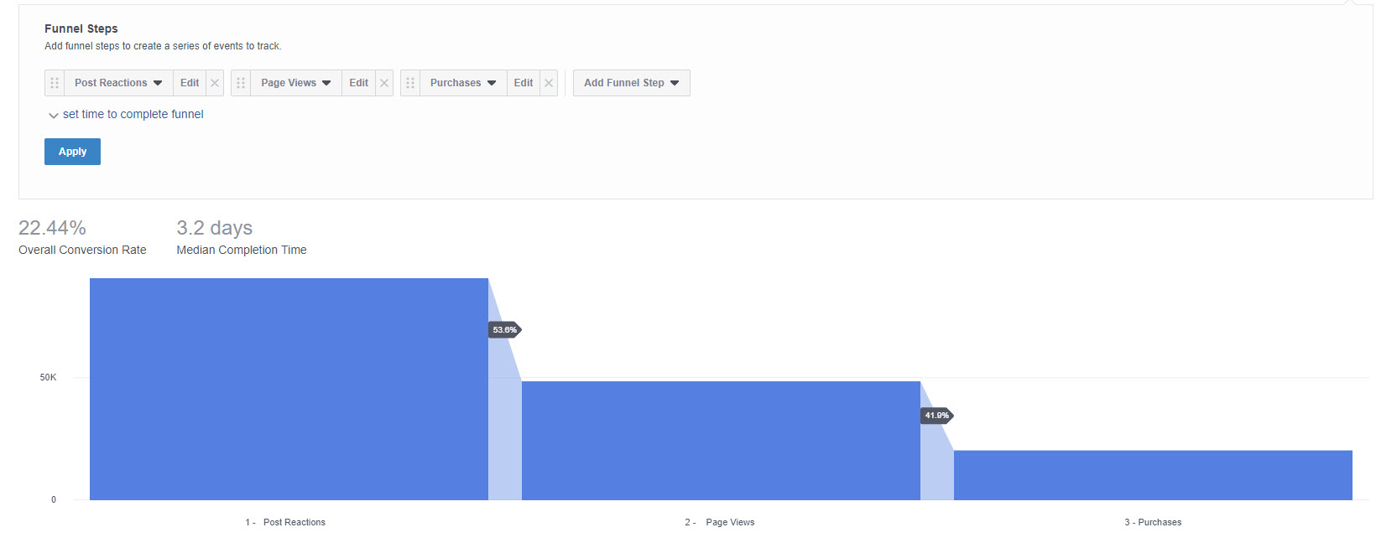Edit the Page Views step
Viewport: 1376px width, 548px height.
(359, 83)
